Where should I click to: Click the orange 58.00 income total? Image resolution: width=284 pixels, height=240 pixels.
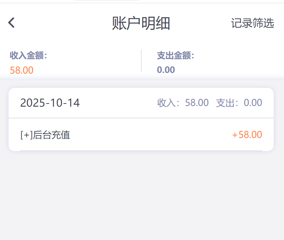point(22,70)
